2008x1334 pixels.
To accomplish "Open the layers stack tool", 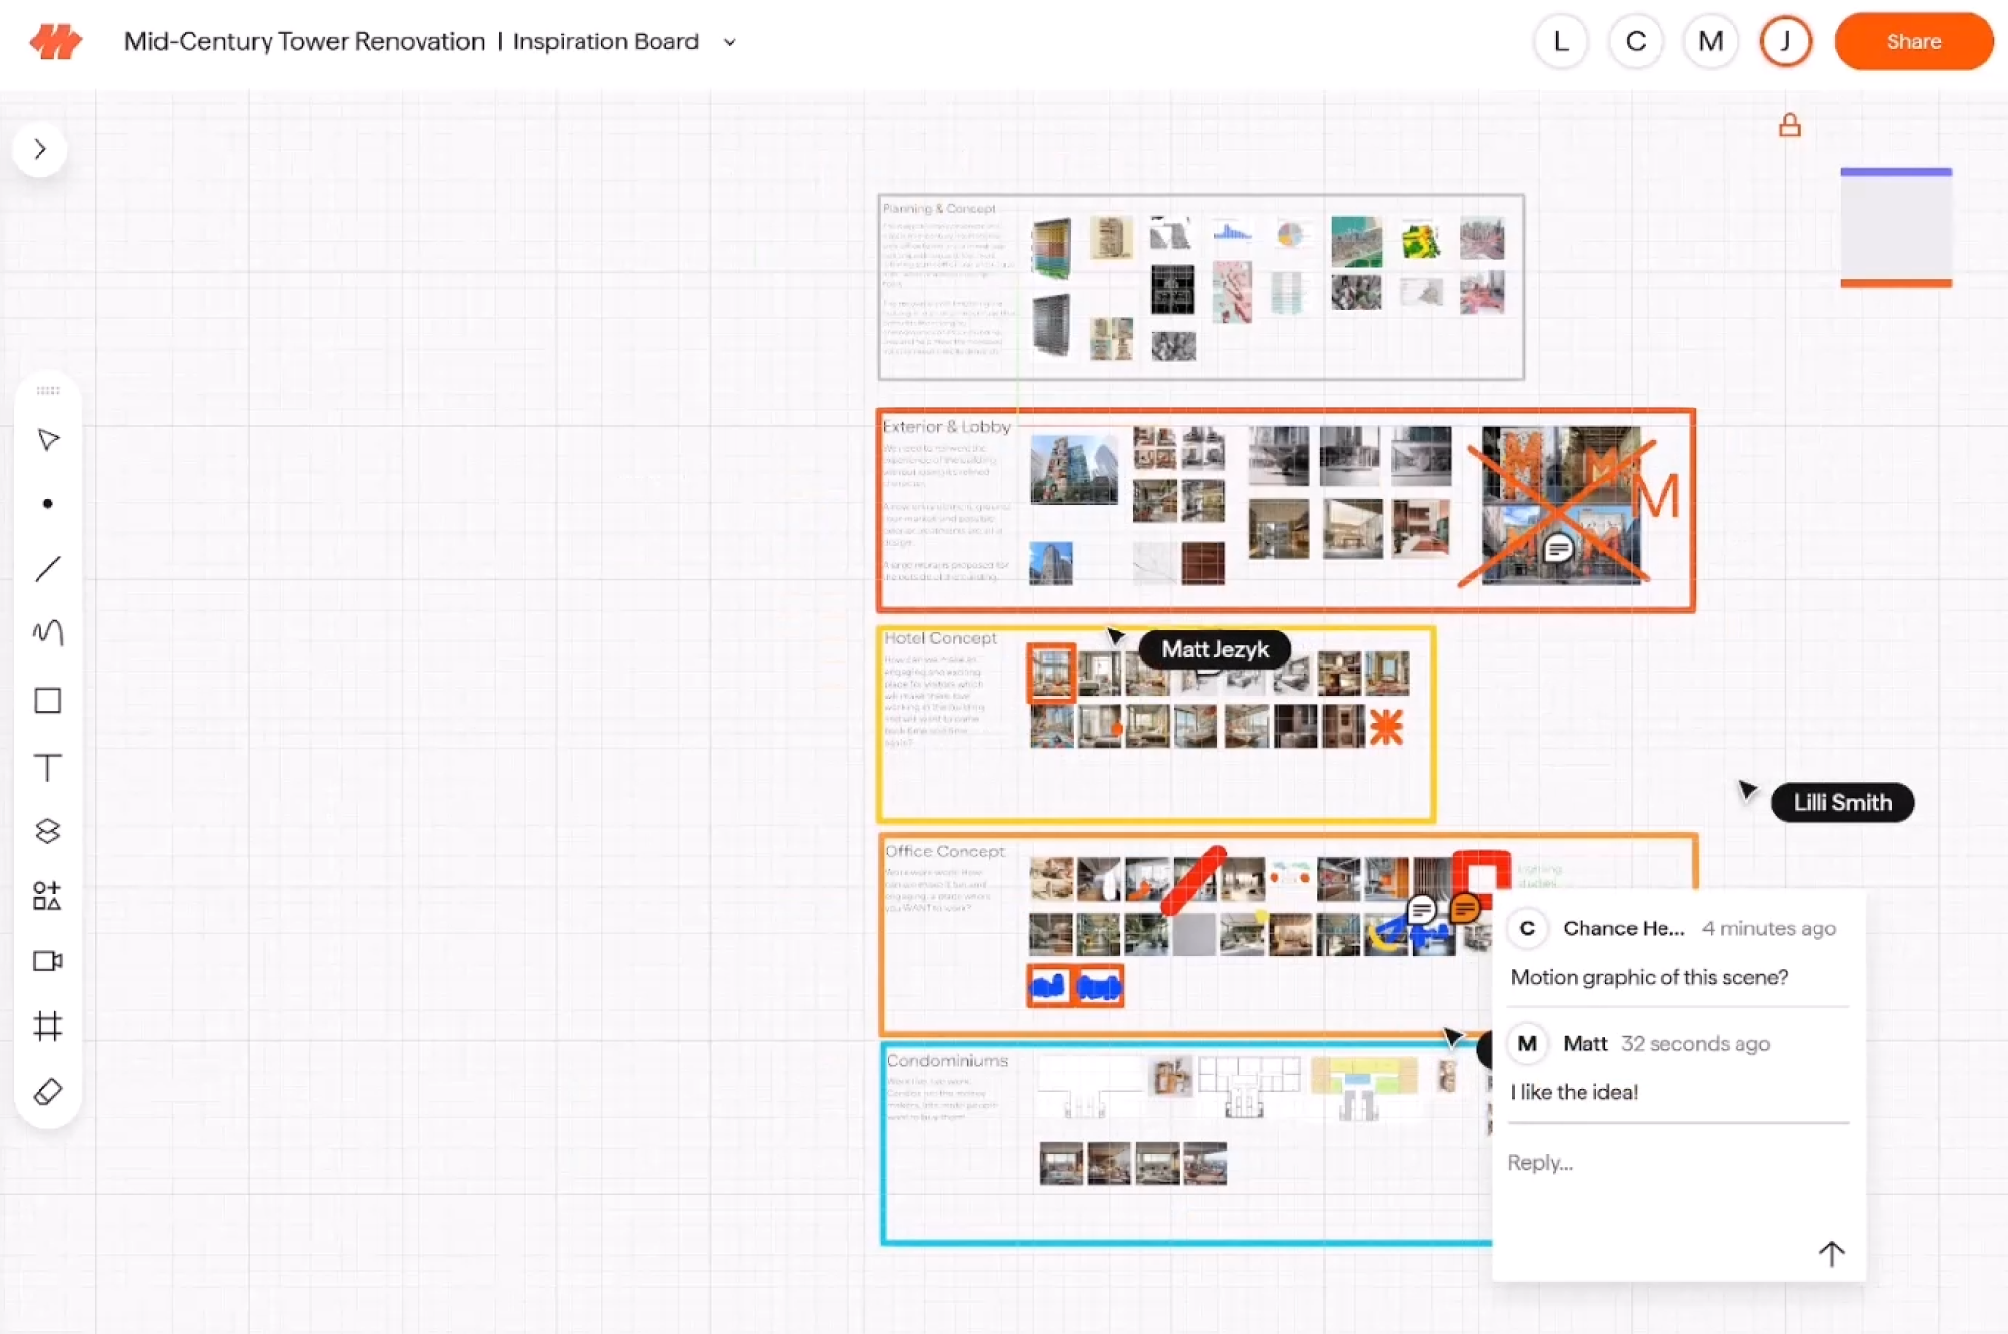I will click(47, 831).
